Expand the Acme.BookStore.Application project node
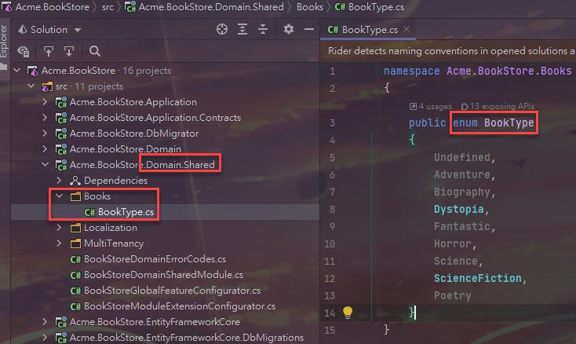This screenshot has height=344, width=576. pos(46,102)
